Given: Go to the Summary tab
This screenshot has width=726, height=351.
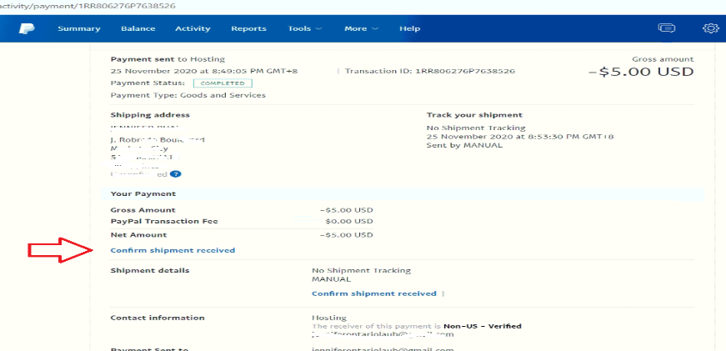Looking at the screenshot, I should pos(79,28).
